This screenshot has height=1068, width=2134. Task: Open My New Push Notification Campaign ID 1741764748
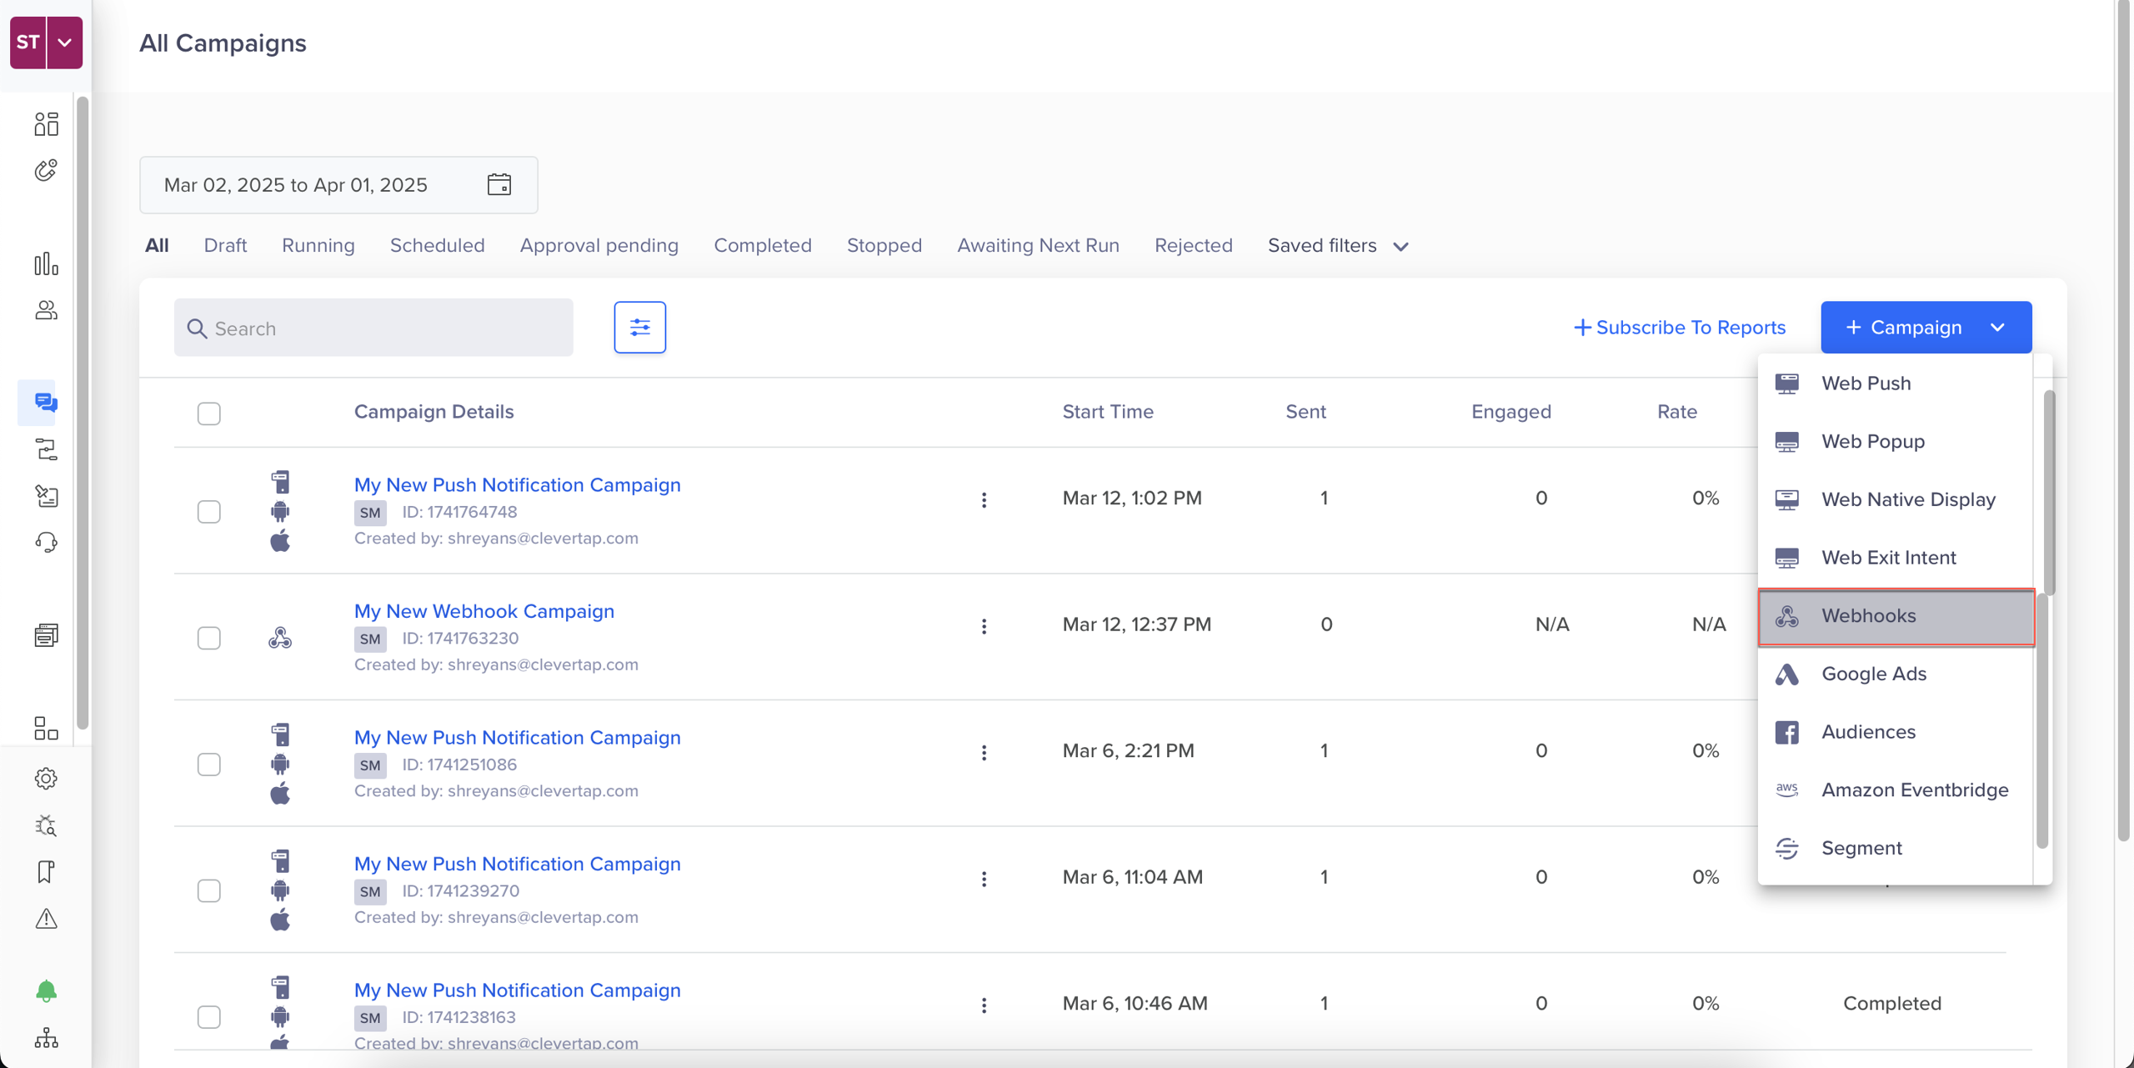point(517,484)
